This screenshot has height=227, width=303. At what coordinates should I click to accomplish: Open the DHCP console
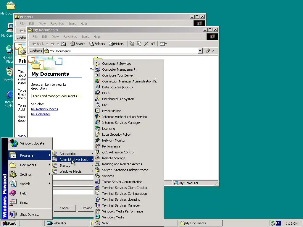click(129, 93)
